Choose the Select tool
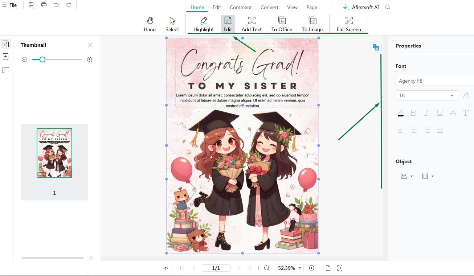474x276 pixels. point(172,24)
